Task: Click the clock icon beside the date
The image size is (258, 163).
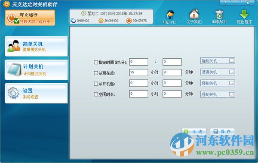Action: coord(84,13)
